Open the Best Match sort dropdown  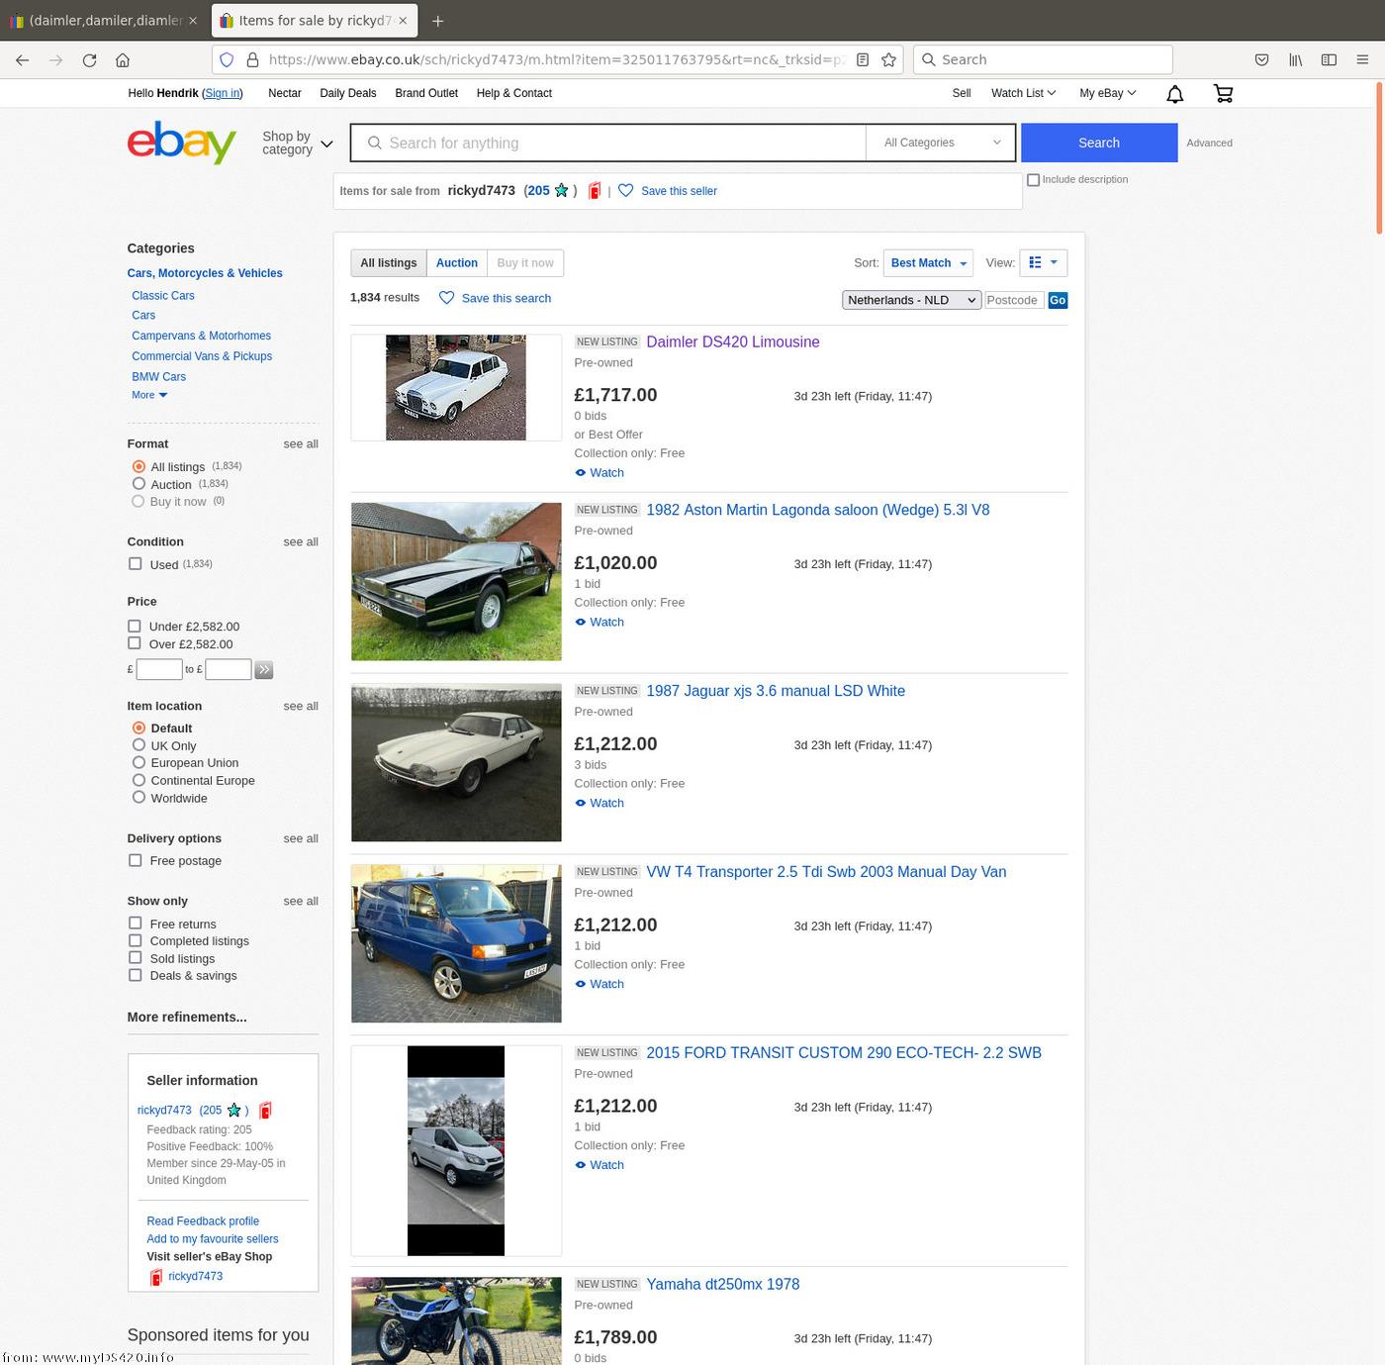click(x=928, y=263)
